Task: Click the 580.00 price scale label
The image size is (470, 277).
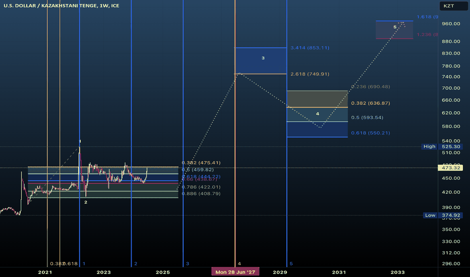Action: click(451, 126)
